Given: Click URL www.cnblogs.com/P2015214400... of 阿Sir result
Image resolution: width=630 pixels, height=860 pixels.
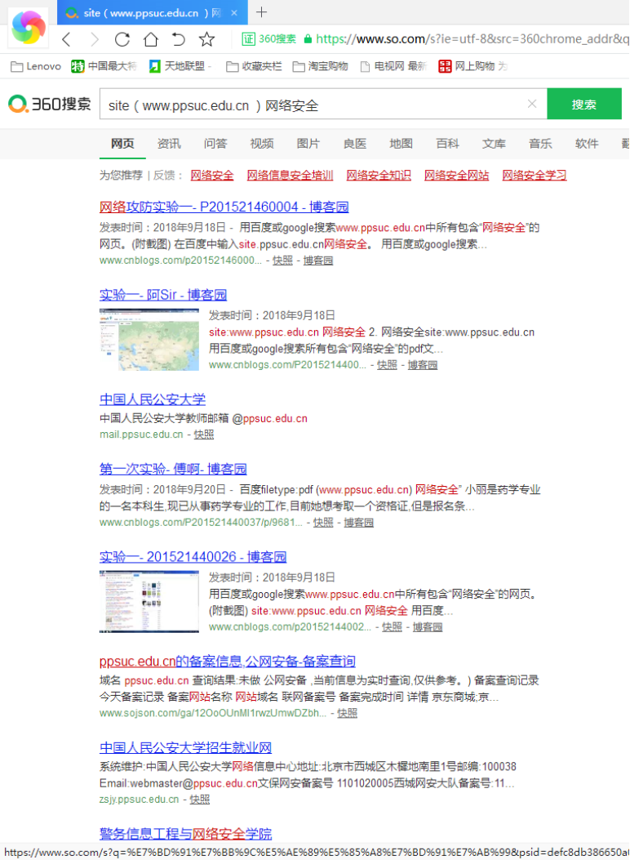Looking at the screenshot, I should pyautogui.click(x=287, y=365).
